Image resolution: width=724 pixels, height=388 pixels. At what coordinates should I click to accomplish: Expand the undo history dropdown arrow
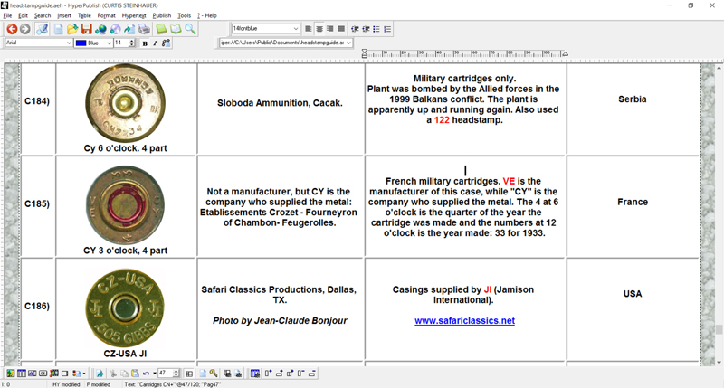point(154,374)
